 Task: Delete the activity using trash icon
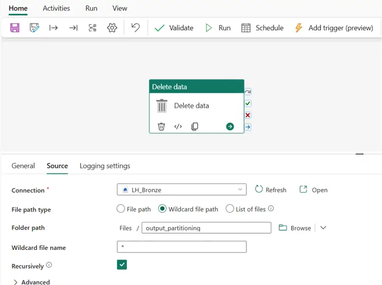[x=161, y=126]
